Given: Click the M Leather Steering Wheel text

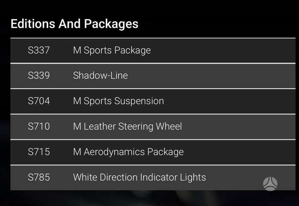Looking at the screenshot, I should 128,126.
